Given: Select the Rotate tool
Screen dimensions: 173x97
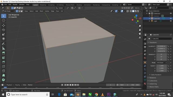Looking at the screenshot, I should point(4,30).
